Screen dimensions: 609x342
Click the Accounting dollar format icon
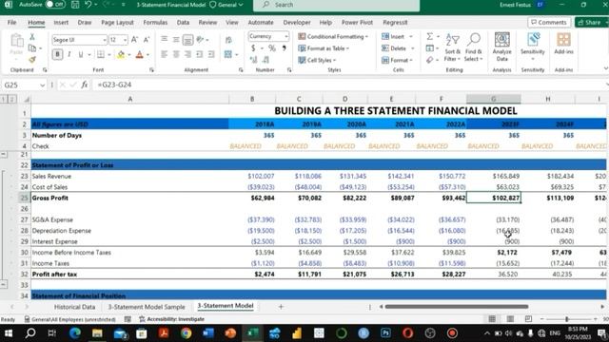pyautogui.click(x=253, y=48)
